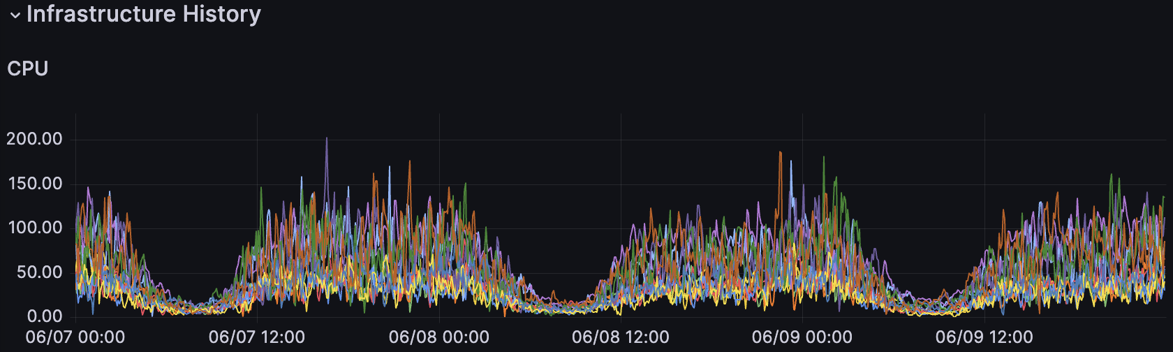Select the 06/08 12:00 time axis label
The image size is (1173, 352).
621,337
